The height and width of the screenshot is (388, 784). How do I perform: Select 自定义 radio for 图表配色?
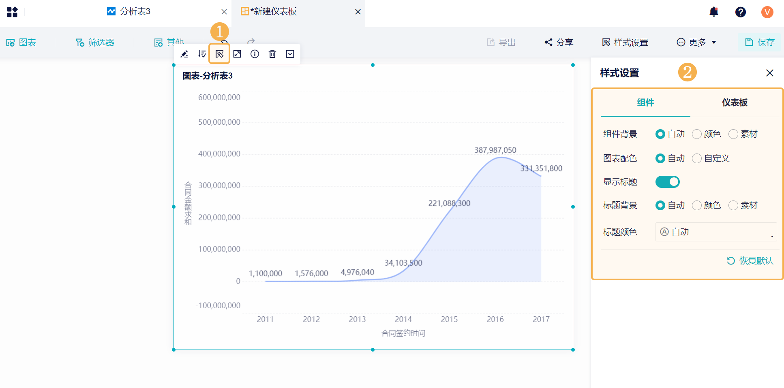pos(697,158)
